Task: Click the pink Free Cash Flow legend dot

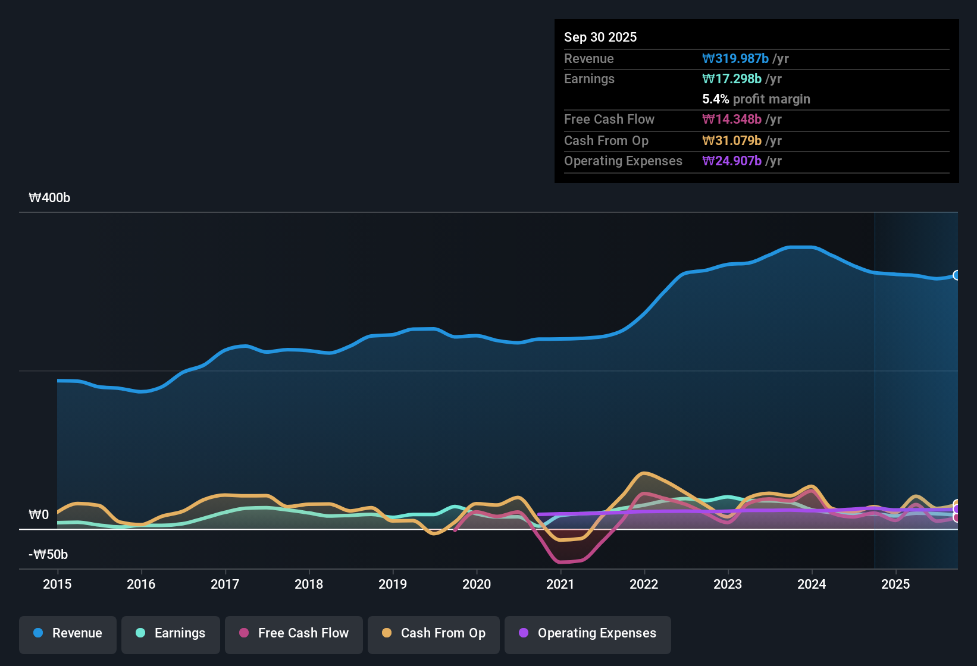Action: click(243, 633)
